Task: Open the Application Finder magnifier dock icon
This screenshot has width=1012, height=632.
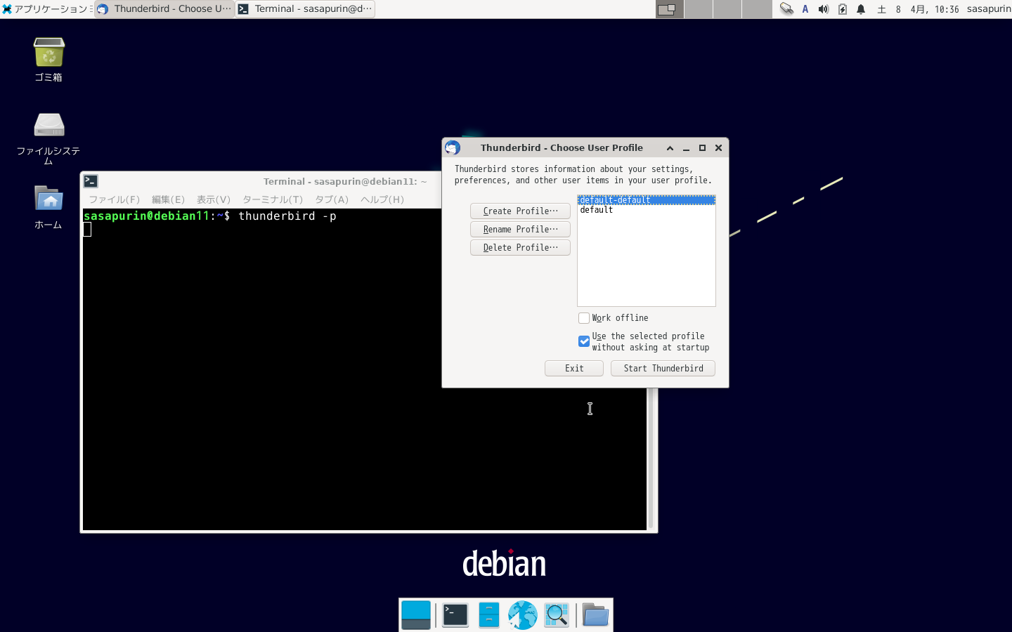Action: point(557,615)
